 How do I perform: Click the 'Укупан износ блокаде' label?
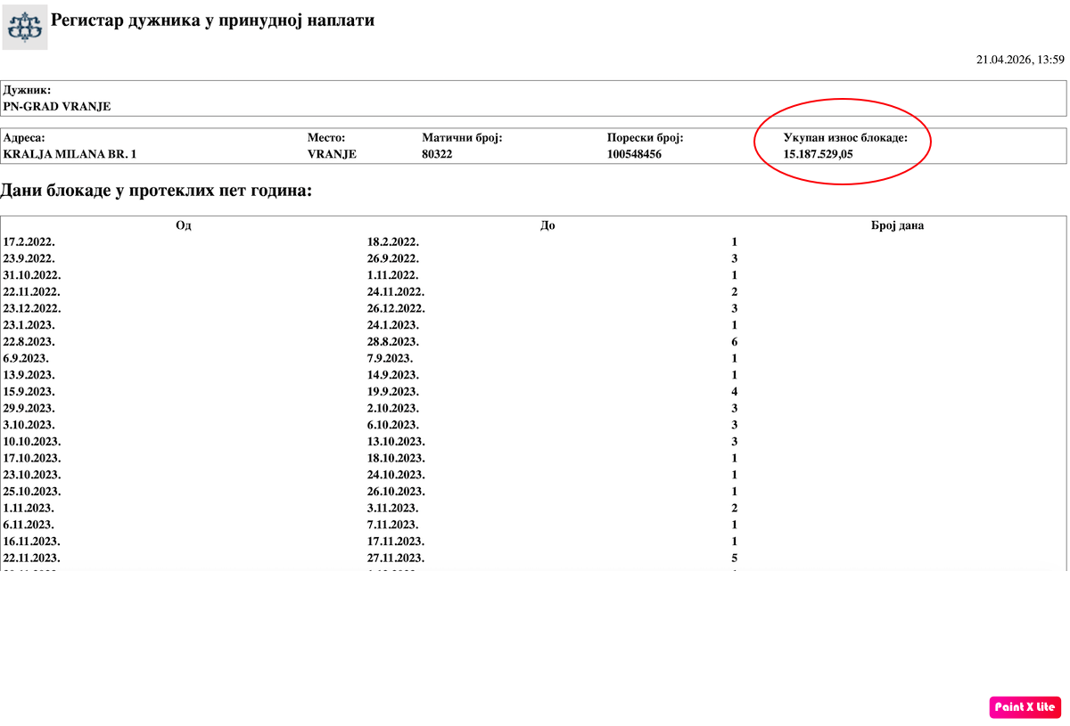coord(845,138)
